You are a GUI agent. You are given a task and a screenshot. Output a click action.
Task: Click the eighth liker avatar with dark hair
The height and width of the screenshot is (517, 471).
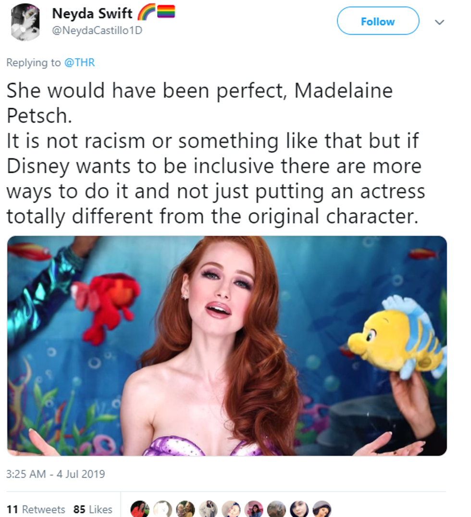299,509
